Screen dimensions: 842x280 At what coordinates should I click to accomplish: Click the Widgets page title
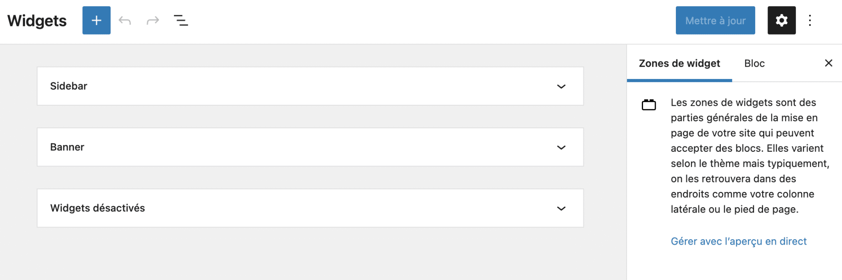coord(37,20)
